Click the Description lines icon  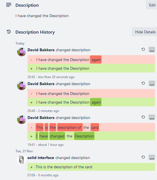tap(9, 5)
